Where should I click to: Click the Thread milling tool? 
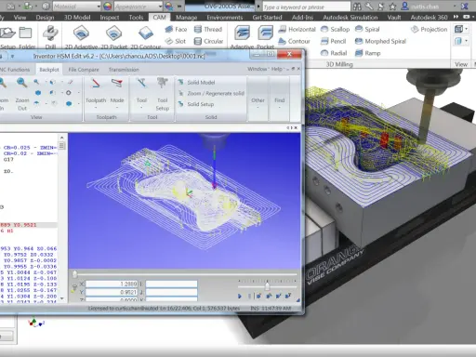click(x=208, y=30)
